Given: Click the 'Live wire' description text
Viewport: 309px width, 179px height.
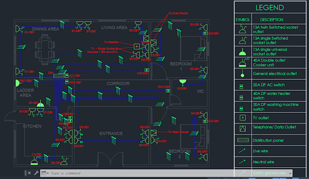Looking at the screenshot, I should pos(260,151).
